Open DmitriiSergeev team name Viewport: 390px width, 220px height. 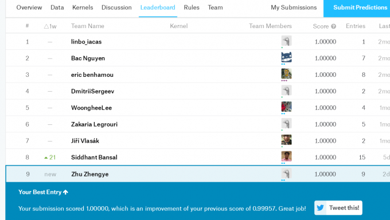click(x=92, y=91)
